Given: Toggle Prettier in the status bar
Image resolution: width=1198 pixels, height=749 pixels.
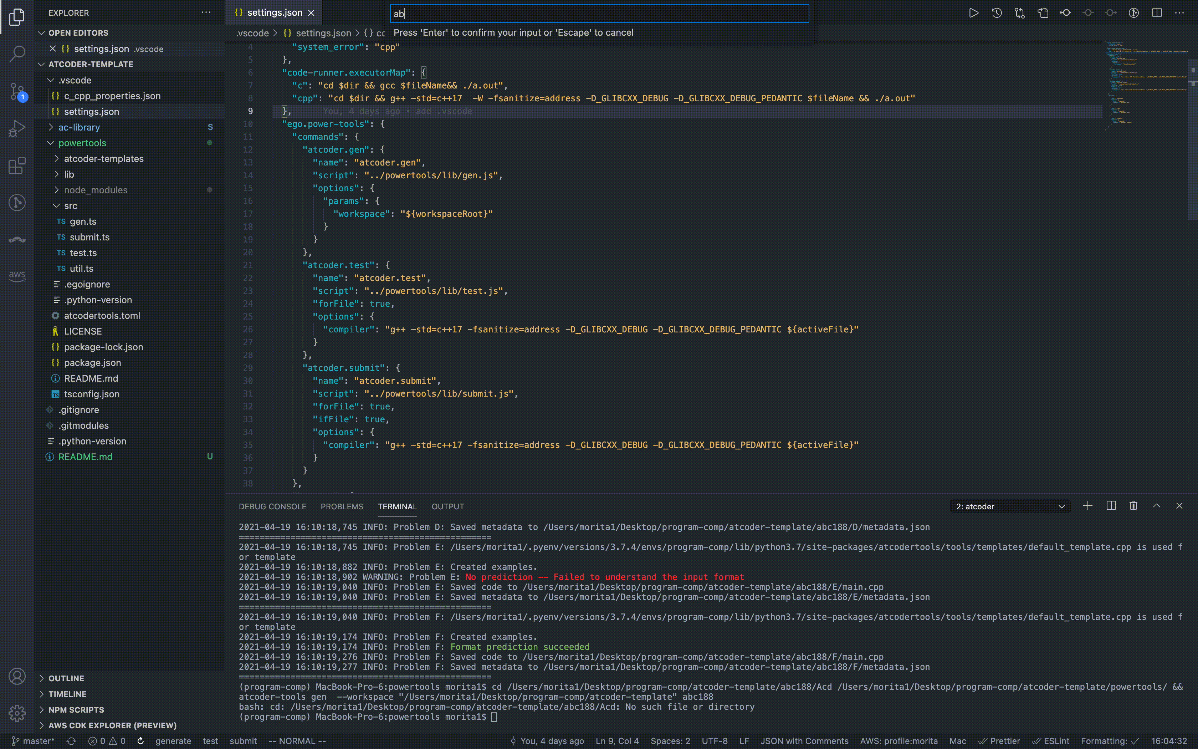Looking at the screenshot, I should click(x=999, y=741).
